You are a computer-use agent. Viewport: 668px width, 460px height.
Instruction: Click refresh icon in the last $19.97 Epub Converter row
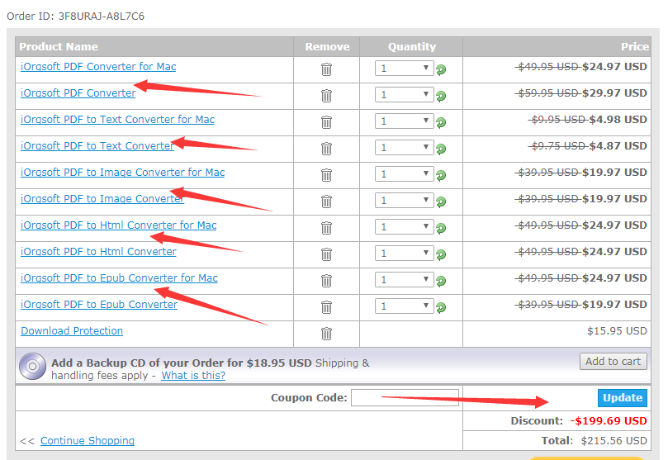(x=441, y=307)
